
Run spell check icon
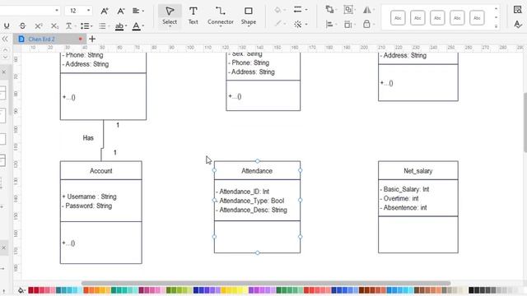(518, 24)
